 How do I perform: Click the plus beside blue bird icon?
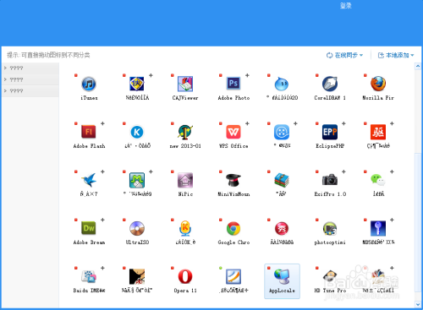click(102, 171)
